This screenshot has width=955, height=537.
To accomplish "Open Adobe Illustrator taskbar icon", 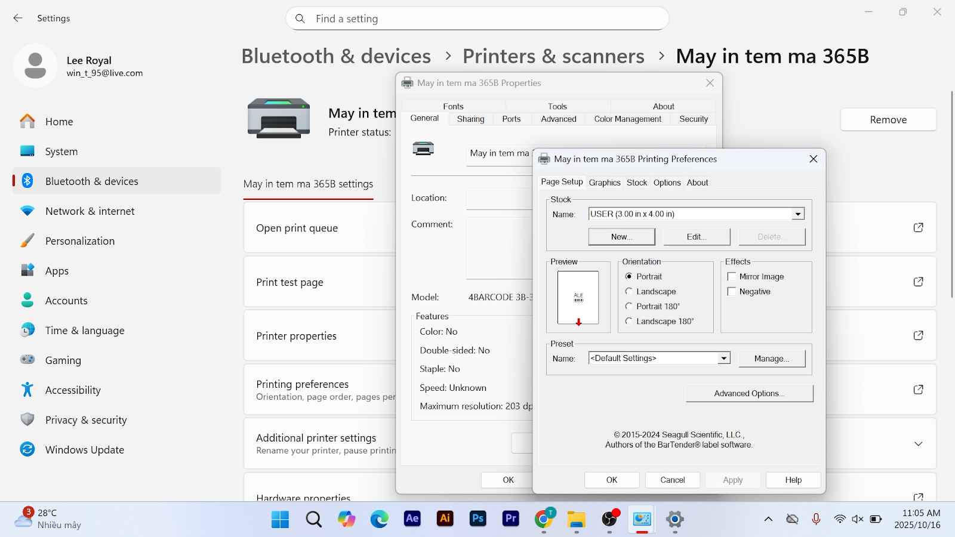I will coord(445,519).
